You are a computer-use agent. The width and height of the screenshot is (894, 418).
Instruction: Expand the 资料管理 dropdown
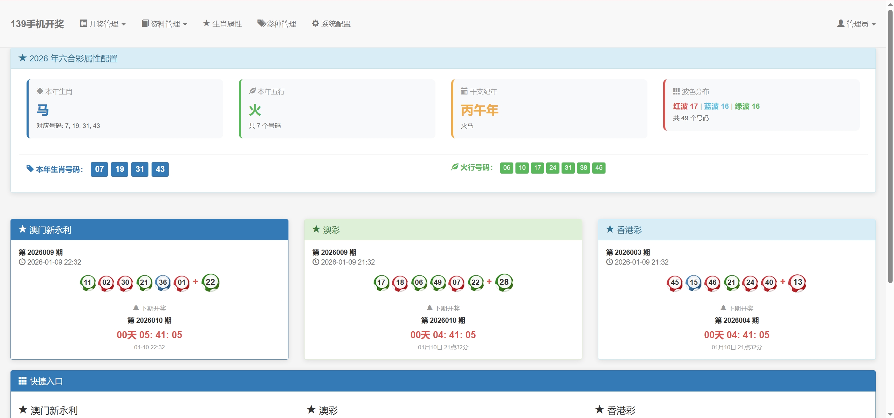(164, 24)
